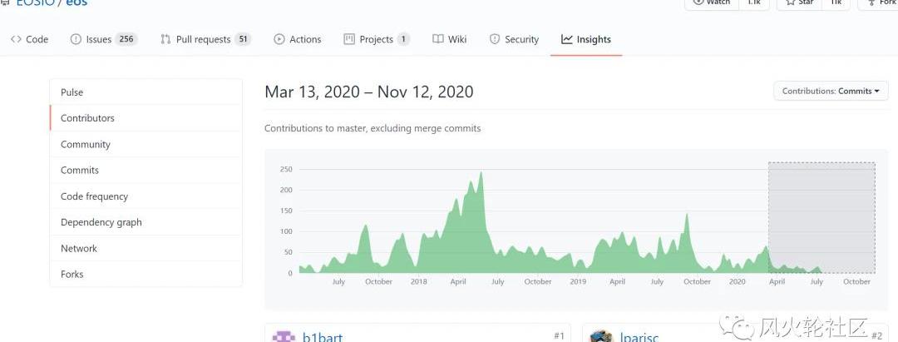Click the Actions play icon
The width and height of the screenshot is (898, 342).
coord(279,39)
